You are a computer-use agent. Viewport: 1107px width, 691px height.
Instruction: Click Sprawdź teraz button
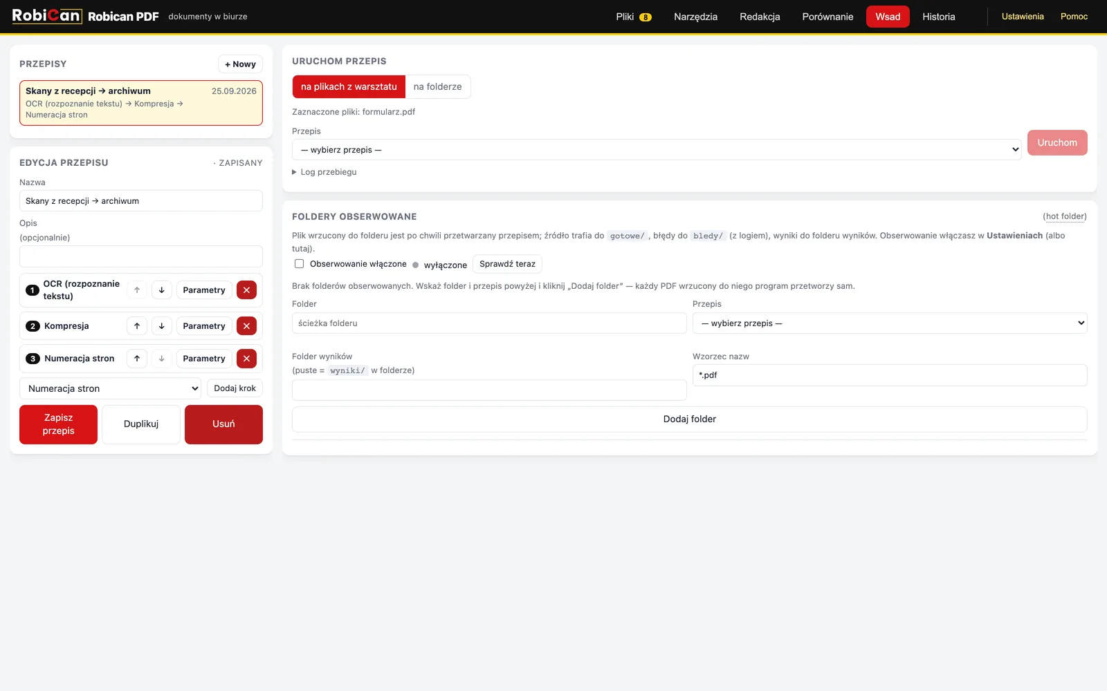pos(507,264)
